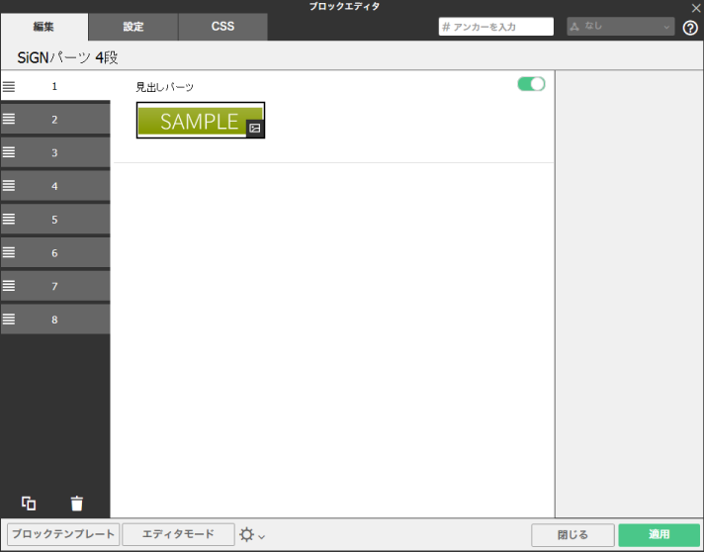Switch to the 設定 tab
704x552 pixels.
click(133, 27)
